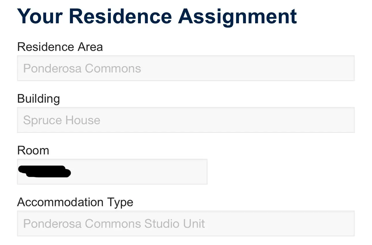
Task: Focus the Residence Area input field
Action: click(x=186, y=68)
